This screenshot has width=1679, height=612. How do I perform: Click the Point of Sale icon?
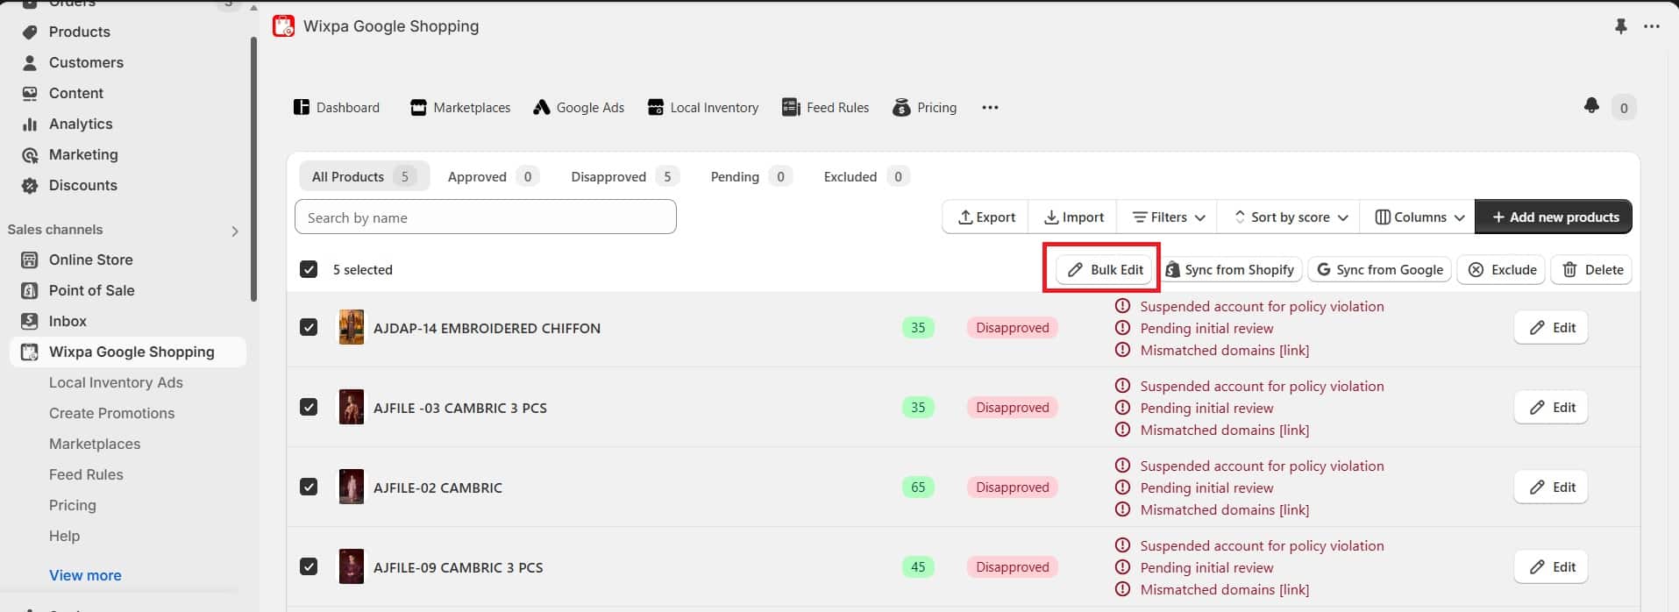(x=30, y=290)
